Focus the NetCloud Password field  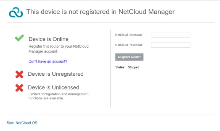coord(171,45)
